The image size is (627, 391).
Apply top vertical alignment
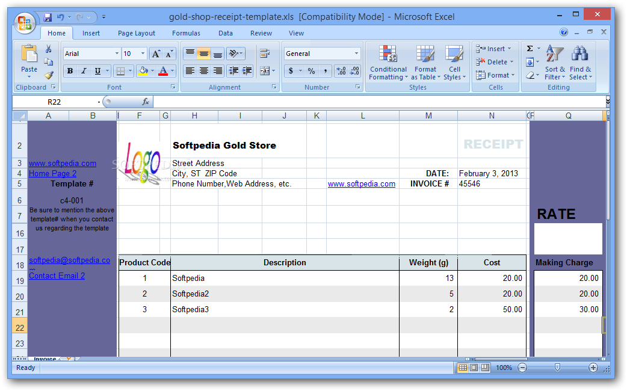(x=190, y=53)
